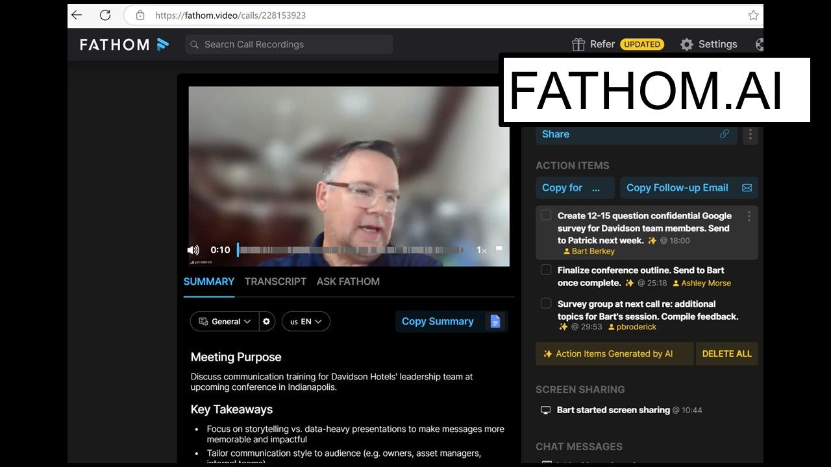Jump to timestamp 25:18

click(652, 283)
